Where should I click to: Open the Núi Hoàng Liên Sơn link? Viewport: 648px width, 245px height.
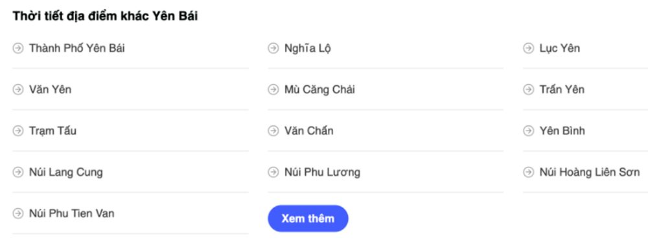pyautogui.click(x=590, y=172)
